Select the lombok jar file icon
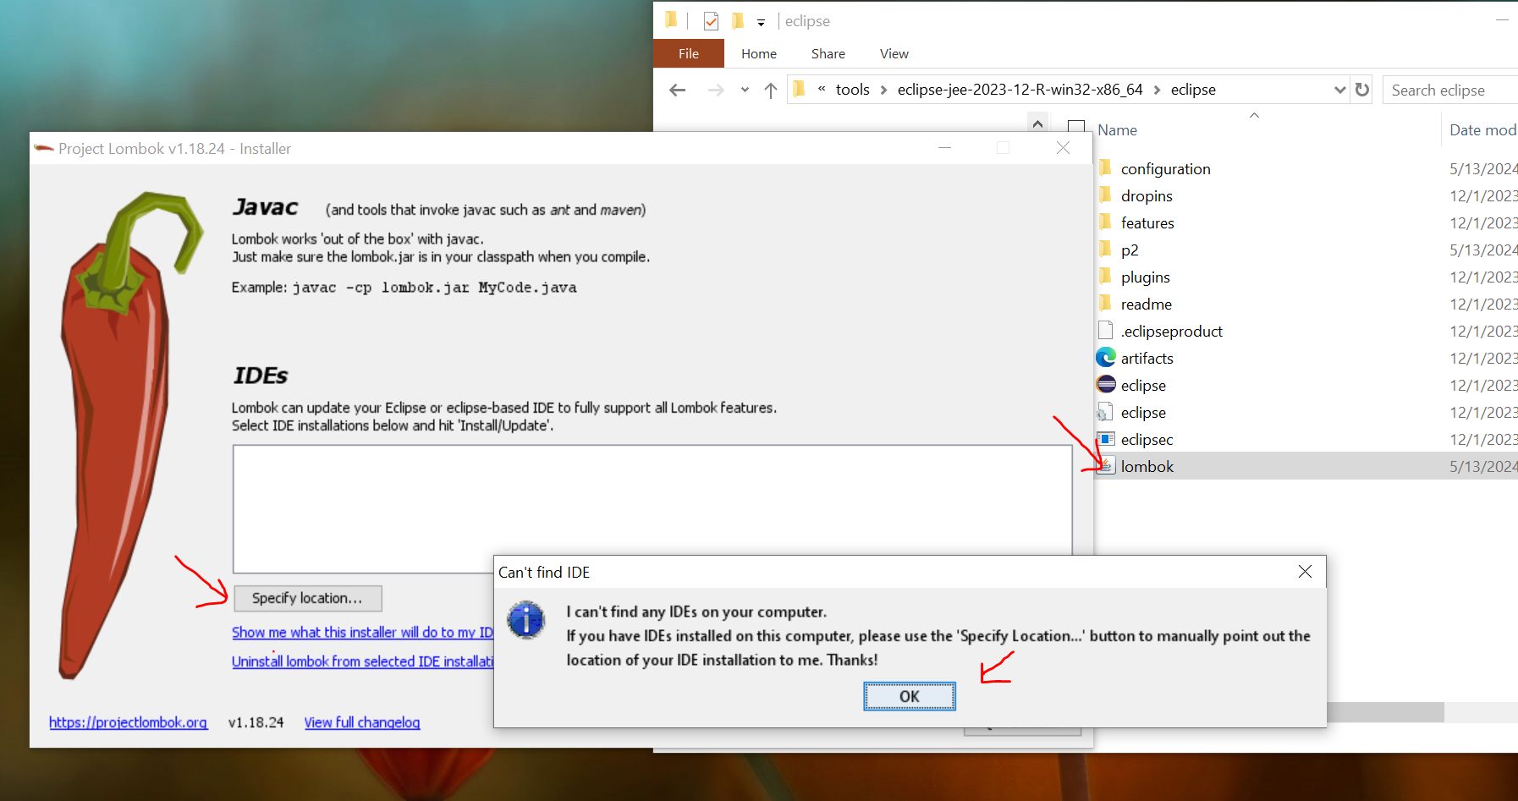1518x801 pixels. (1106, 465)
